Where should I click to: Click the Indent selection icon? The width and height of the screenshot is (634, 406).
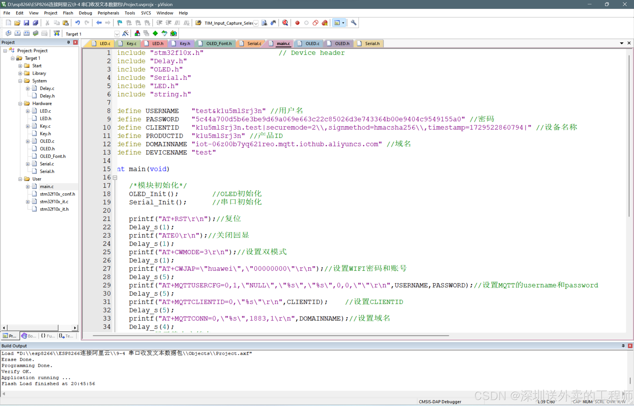(159, 23)
